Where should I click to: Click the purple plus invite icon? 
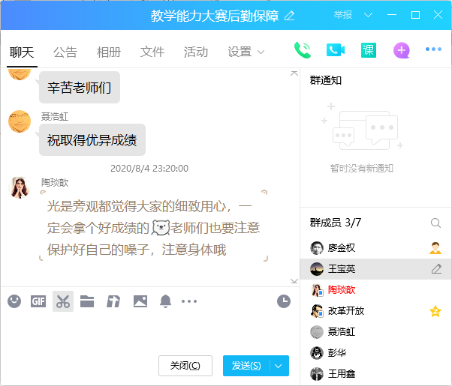(402, 50)
